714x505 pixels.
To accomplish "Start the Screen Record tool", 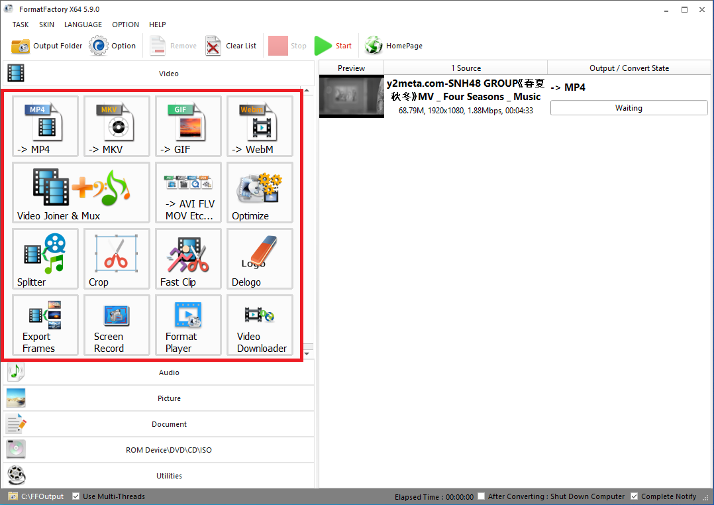I will pyautogui.click(x=117, y=325).
